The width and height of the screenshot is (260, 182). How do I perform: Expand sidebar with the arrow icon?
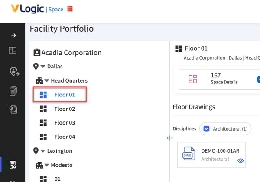(x=13, y=35)
